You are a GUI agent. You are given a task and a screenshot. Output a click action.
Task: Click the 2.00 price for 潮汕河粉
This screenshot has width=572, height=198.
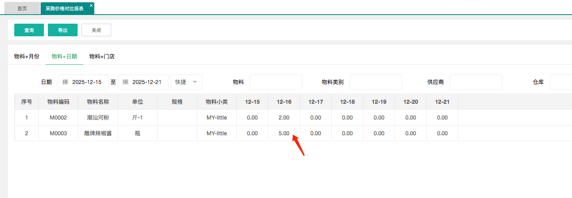(x=284, y=118)
